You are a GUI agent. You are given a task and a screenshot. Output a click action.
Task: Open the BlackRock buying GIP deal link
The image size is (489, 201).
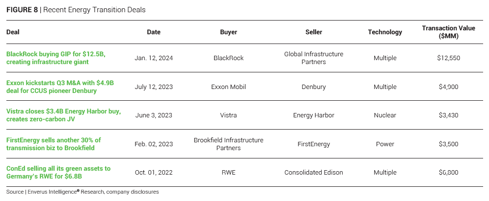55,58
